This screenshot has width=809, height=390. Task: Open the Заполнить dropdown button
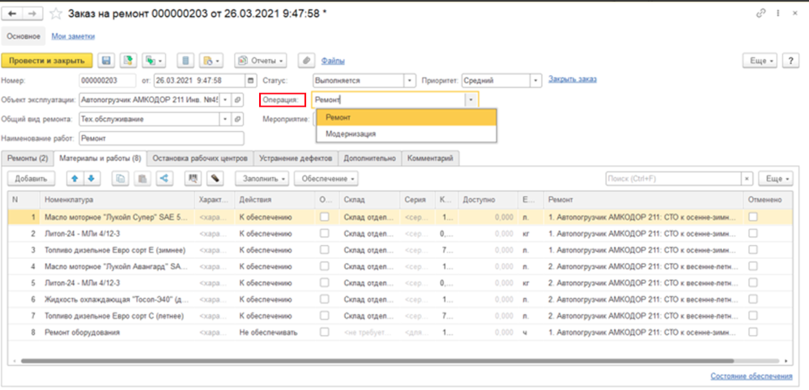click(x=262, y=178)
